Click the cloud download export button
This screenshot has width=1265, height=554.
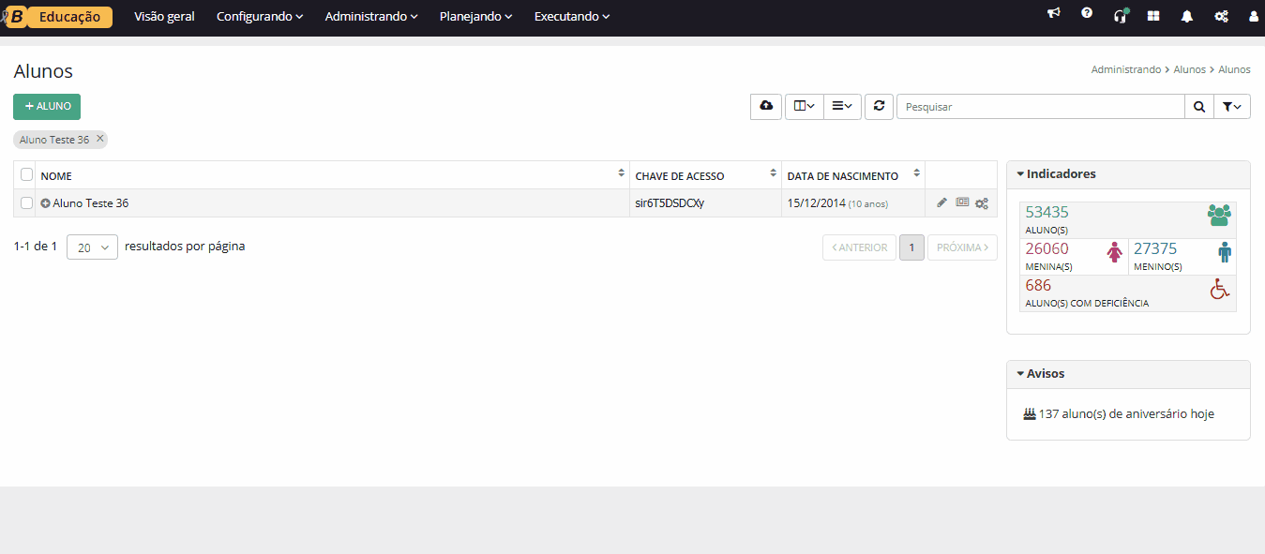pos(766,107)
